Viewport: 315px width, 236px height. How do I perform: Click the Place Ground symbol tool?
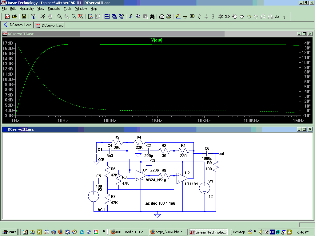tap(185, 17)
